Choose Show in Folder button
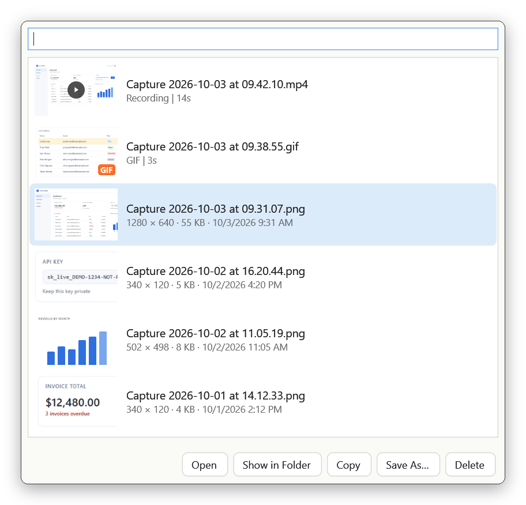This screenshot has width=526, height=505. [x=277, y=465]
